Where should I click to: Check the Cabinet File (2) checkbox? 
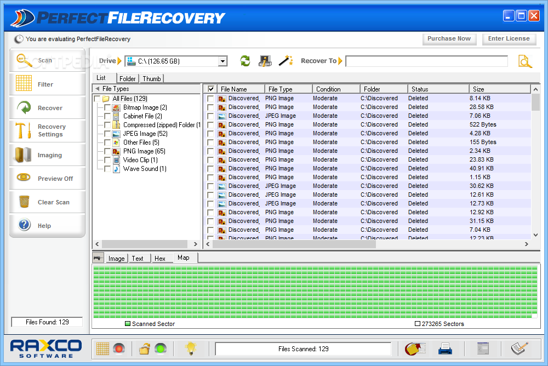point(107,116)
